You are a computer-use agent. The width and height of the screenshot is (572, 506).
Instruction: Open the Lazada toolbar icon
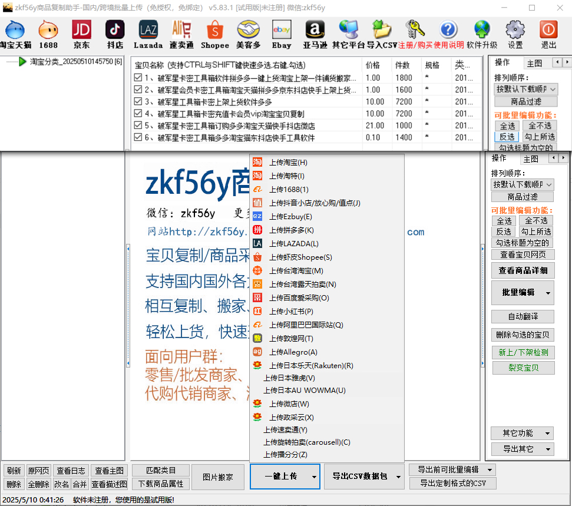coord(148,34)
